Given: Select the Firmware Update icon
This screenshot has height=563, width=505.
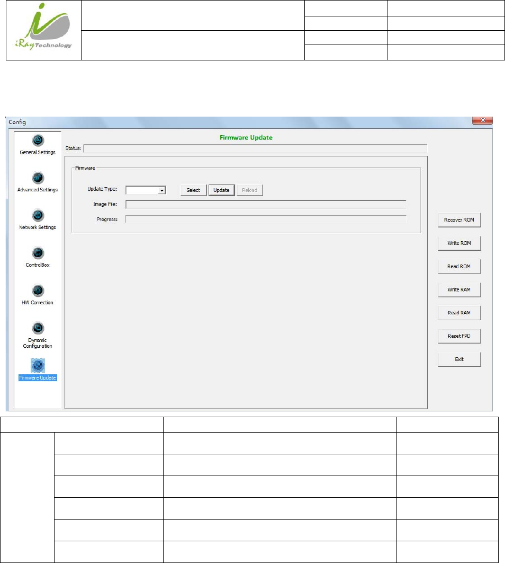Looking at the screenshot, I should [38, 365].
